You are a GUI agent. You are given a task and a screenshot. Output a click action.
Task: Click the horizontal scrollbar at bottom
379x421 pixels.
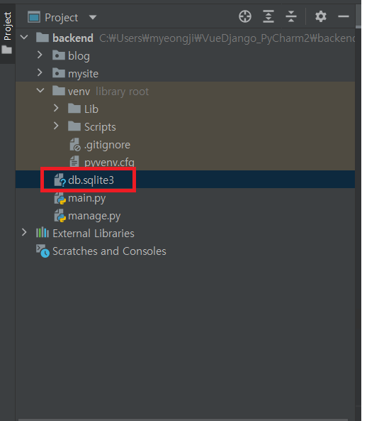[x=183, y=420]
